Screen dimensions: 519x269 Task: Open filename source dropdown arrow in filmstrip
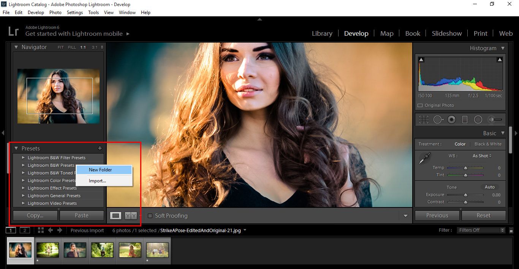[245, 230]
